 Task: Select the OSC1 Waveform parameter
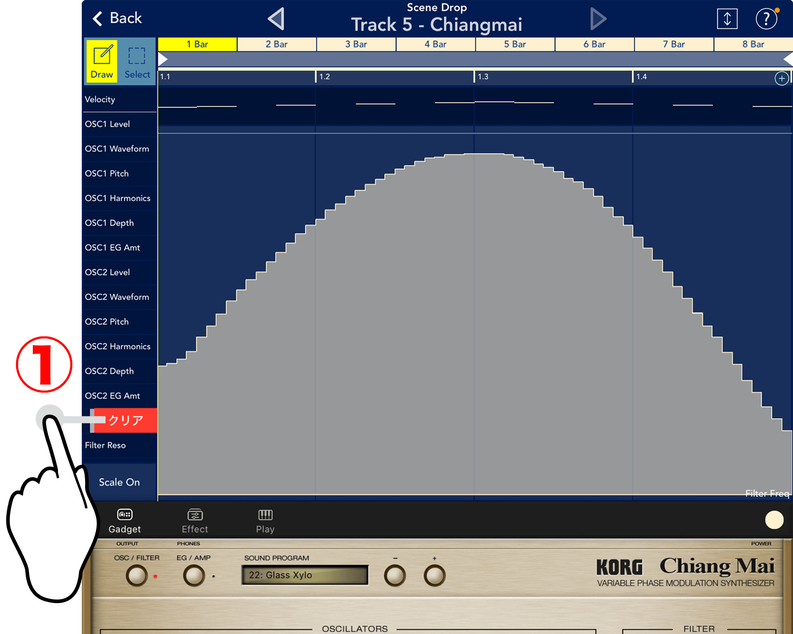(x=119, y=149)
